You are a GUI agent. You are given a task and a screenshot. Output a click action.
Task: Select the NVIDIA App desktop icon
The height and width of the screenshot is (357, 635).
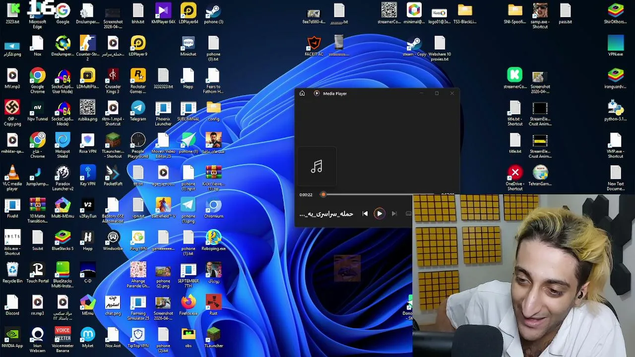12,338
